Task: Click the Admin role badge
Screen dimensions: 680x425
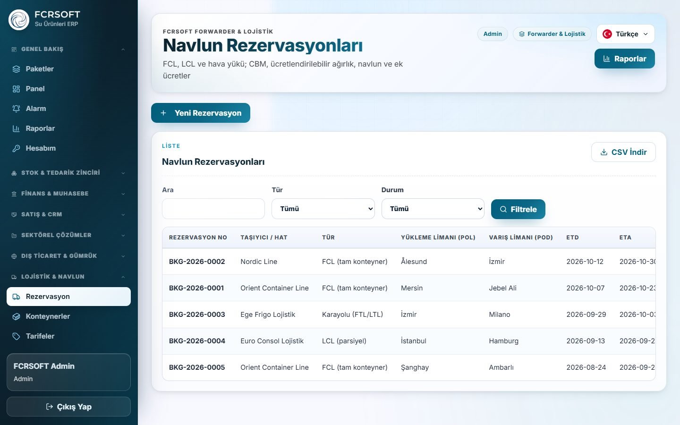Action: tap(493, 34)
